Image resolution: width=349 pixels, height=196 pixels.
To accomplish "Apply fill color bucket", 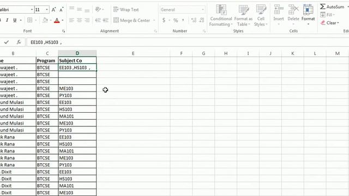I will tap(45, 20).
